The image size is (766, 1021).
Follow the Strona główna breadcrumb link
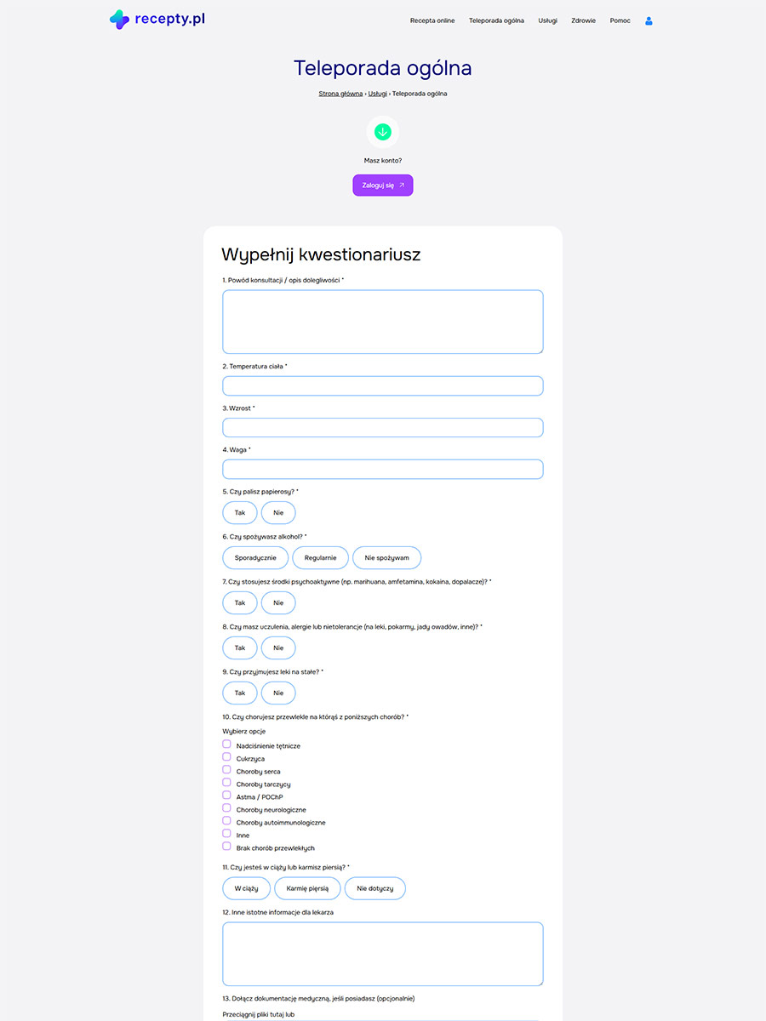[x=340, y=94]
